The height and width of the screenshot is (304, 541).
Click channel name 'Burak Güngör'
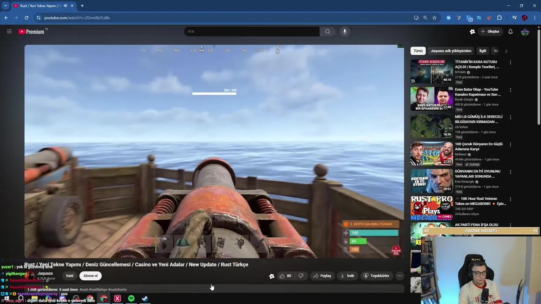pos(464,100)
